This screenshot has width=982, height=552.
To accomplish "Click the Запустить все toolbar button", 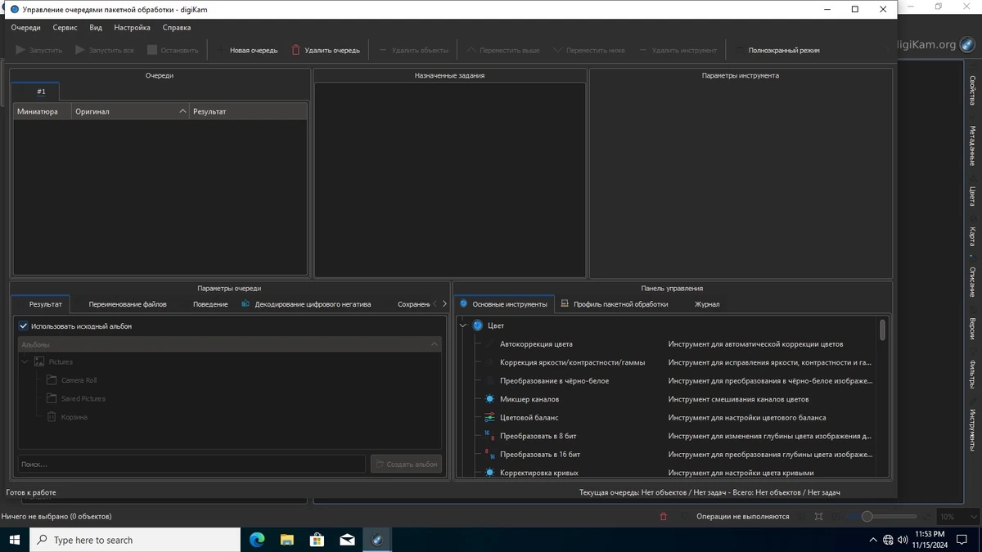I will pos(104,50).
